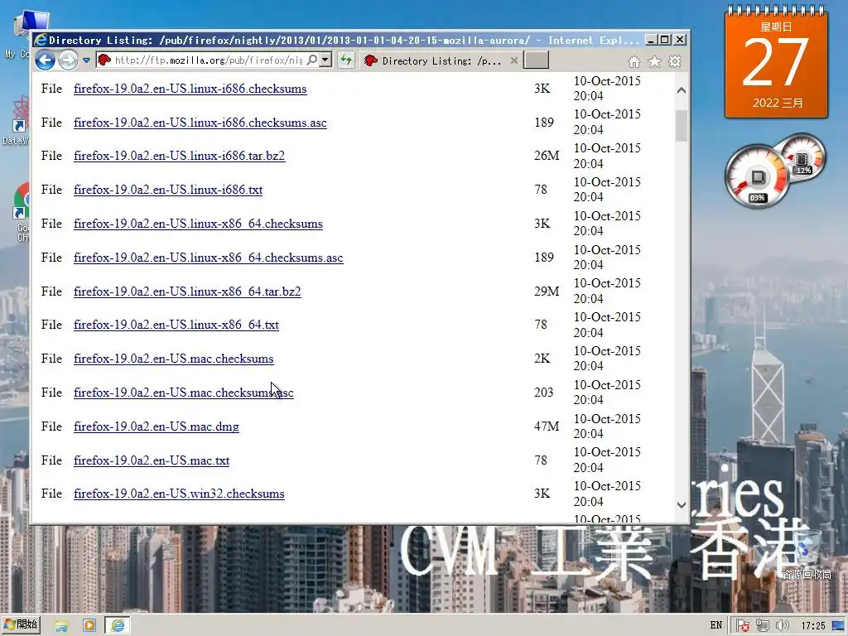
Task: Download firefox-19.0a2.en-US.linux-x86_64.tar.bz2
Action: coord(187,291)
